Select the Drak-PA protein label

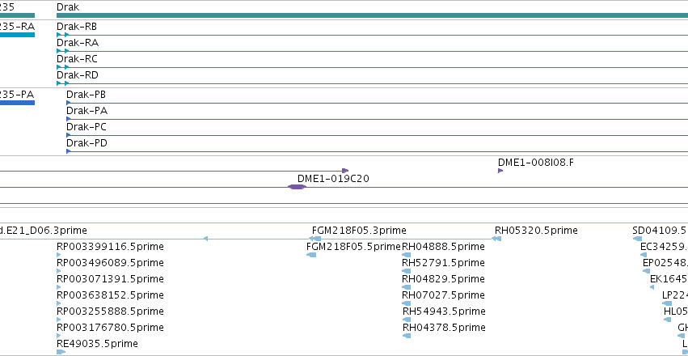pyautogui.click(x=87, y=111)
